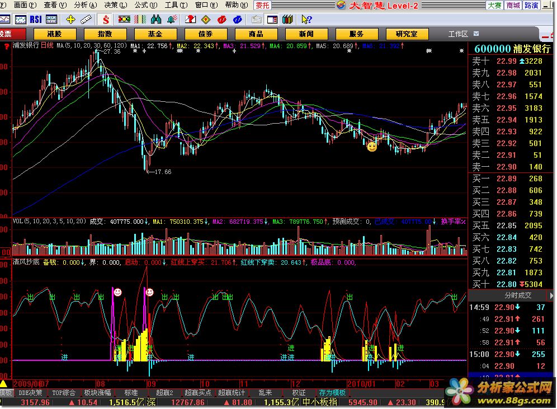The width and height of the screenshot is (557, 409).
Task: Click the line chart icon at toolbar start
Action: coord(5,20)
